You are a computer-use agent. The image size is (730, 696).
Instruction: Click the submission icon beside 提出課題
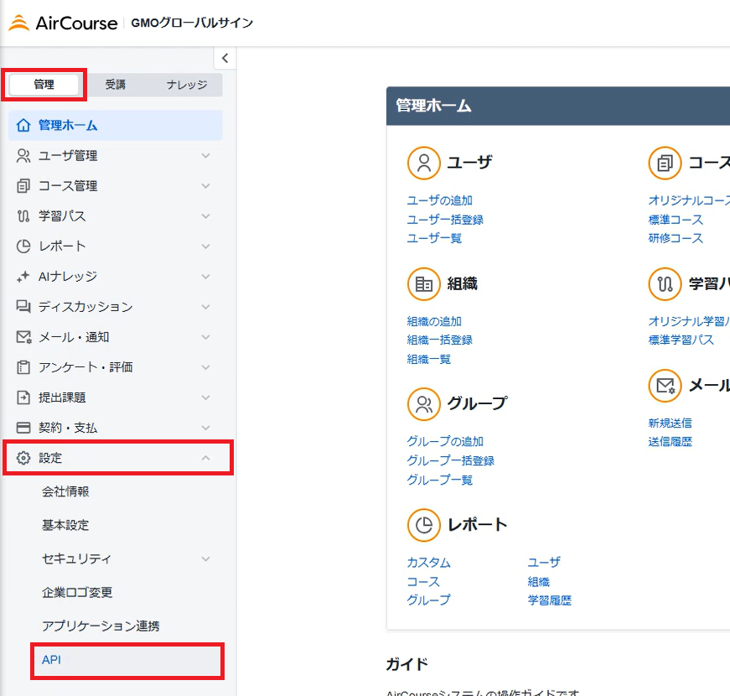click(23, 397)
